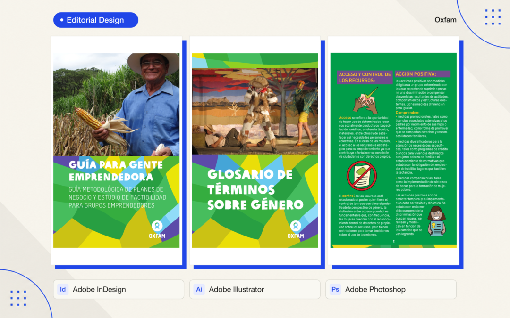Click the Acción Positiva heading
The width and height of the screenshot is (510, 318).
(x=422, y=74)
